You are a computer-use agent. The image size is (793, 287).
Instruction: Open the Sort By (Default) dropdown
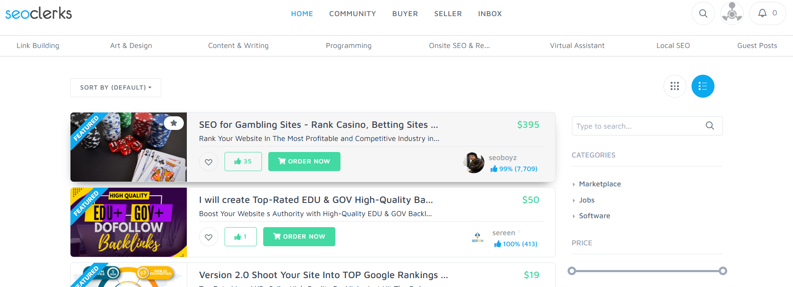115,87
